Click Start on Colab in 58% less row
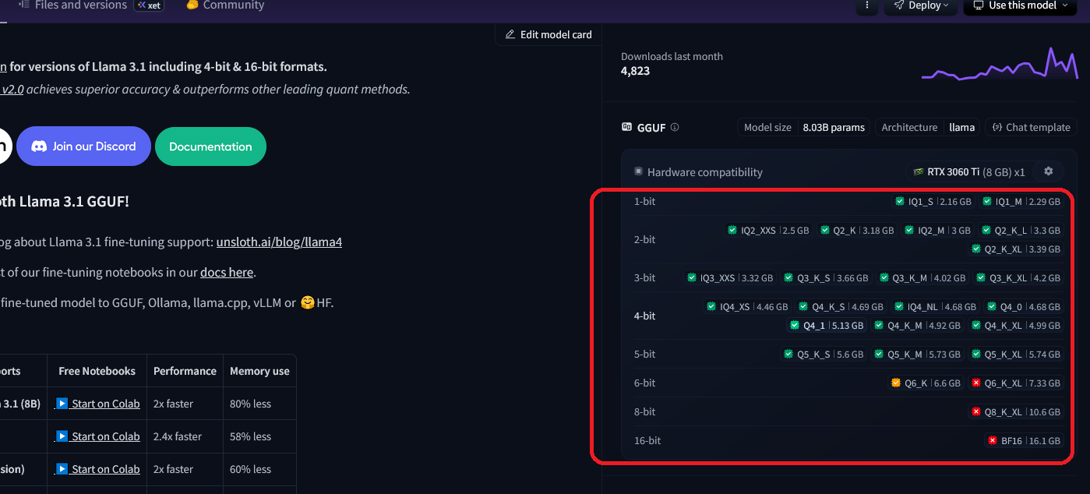The width and height of the screenshot is (1090, 494). 98,436
